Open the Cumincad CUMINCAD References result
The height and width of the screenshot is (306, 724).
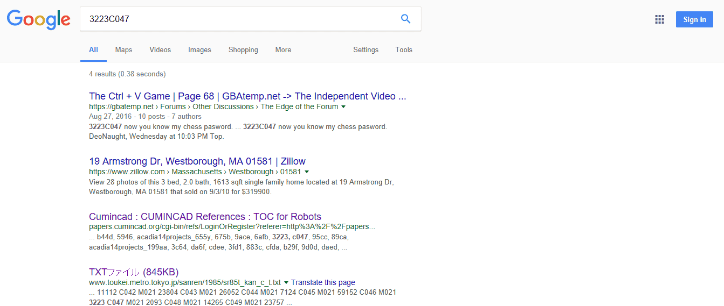205,217
